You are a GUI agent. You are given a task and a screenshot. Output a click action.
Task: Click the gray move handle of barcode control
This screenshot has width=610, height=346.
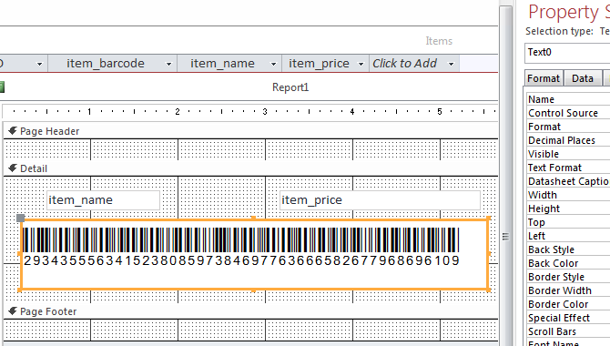tap(21, 218)
